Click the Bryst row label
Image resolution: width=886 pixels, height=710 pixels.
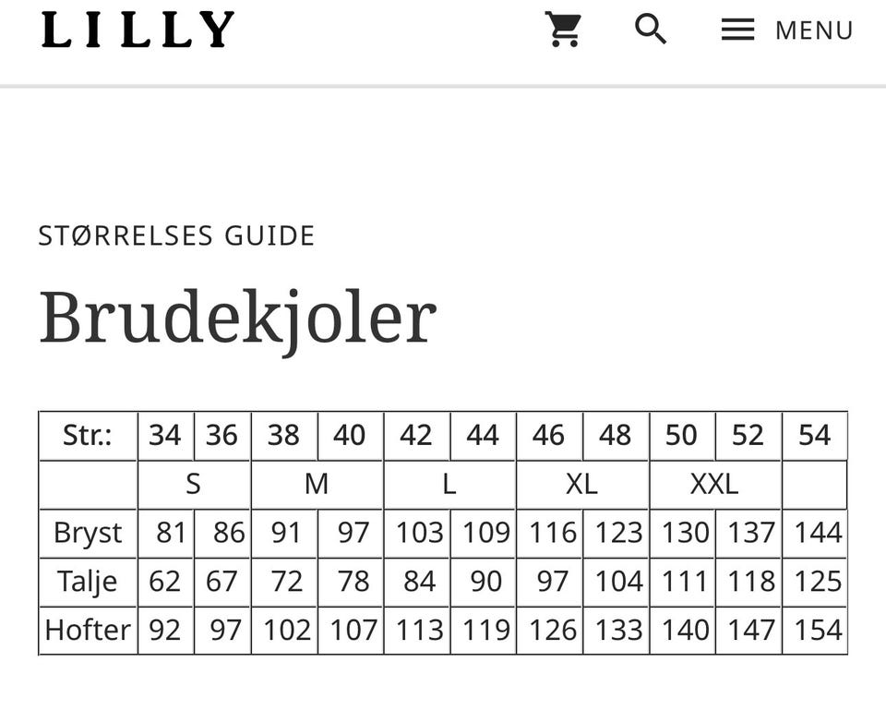[x=88, y=533]
